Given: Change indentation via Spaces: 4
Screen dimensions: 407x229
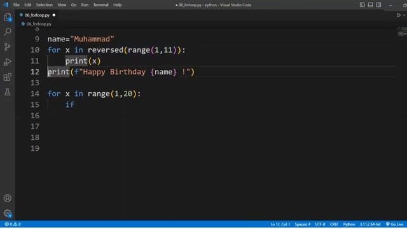Looking at the screenshot, I should 303,224.
